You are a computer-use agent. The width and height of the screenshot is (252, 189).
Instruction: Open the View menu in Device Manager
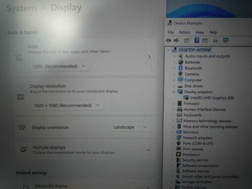click(200, 33)
